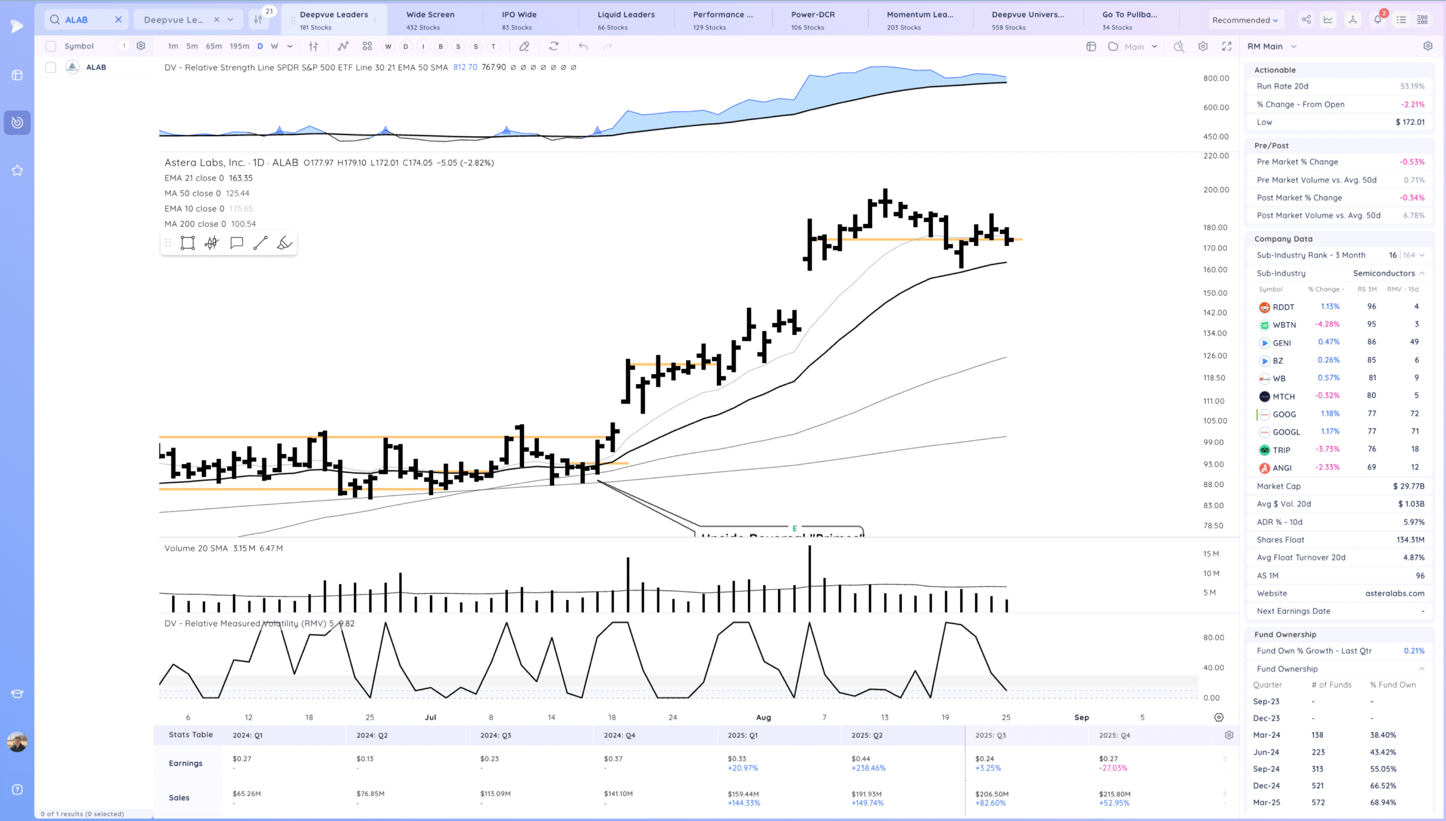Click the notifications bell icon
Screen dimensions: 1446x821
[x=1378, y=20]
